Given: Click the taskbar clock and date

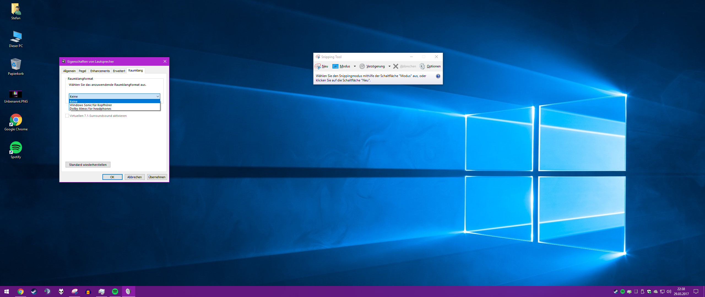Looking at the screenshot, I should point(681,291).
